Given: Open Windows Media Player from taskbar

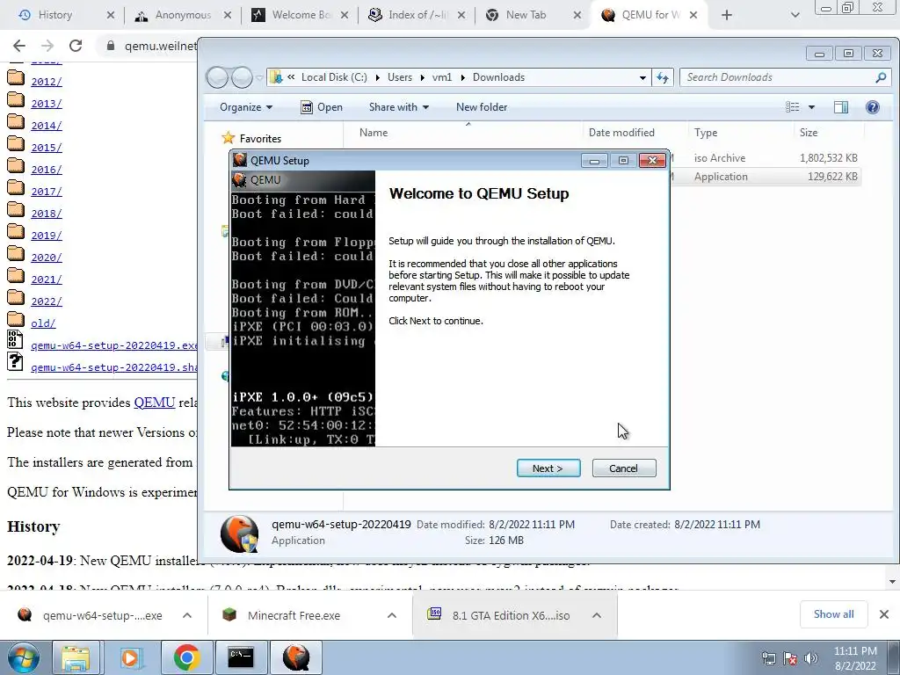Looking at the screenshot, I should (130, 657).
